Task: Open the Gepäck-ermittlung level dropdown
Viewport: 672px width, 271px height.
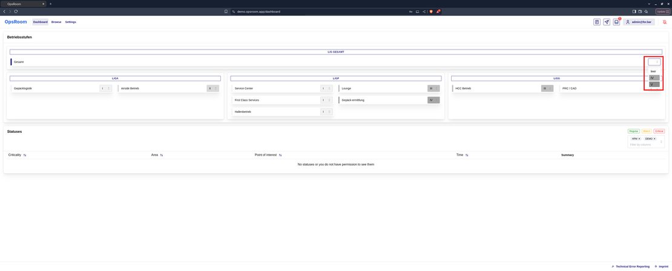Action: click(x=433, y=100)
